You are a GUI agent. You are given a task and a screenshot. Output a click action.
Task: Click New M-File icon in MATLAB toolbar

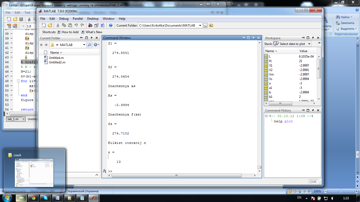44,25
